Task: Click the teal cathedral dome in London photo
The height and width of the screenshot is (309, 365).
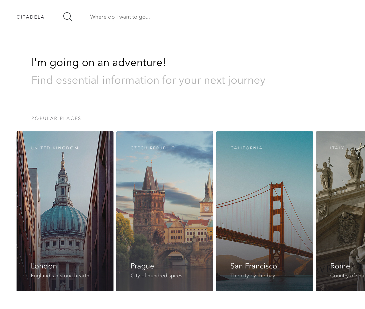Action: click(63, 220)
